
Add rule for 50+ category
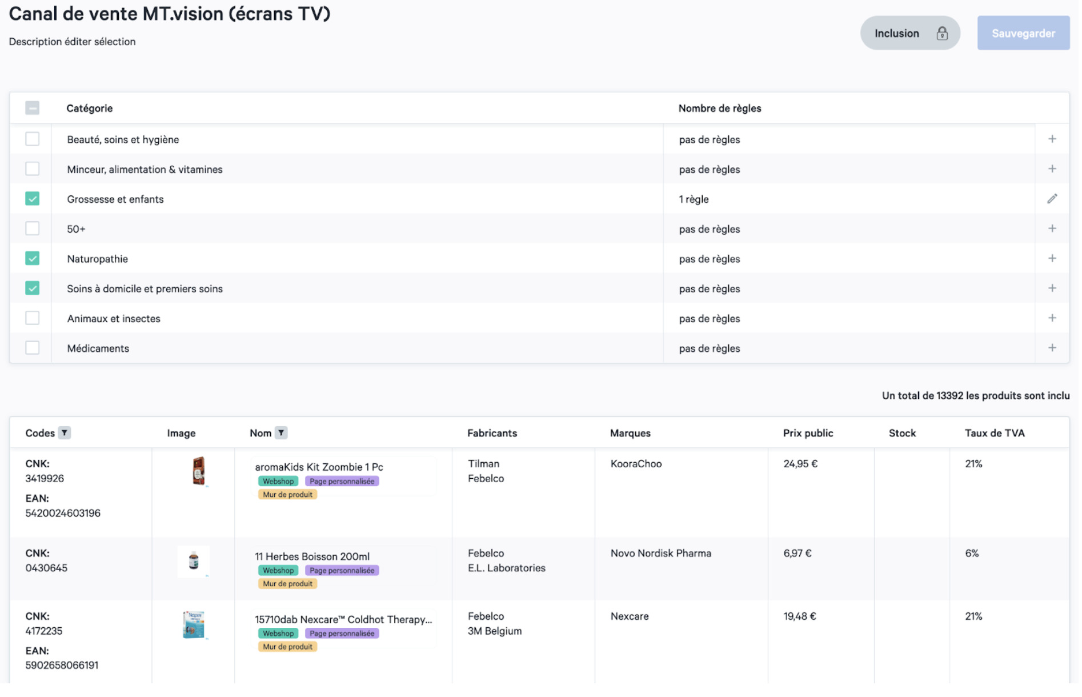1052,229
